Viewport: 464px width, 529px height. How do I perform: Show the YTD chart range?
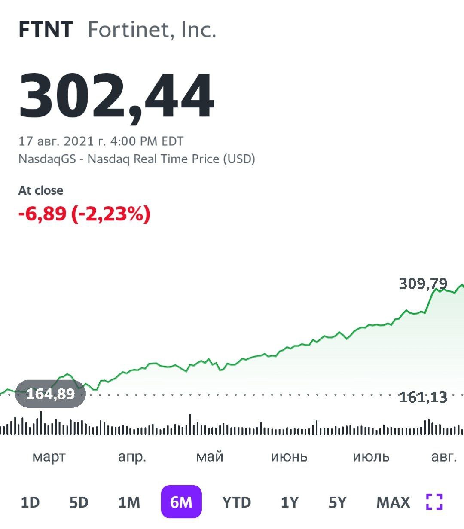(x=236, y=502)
